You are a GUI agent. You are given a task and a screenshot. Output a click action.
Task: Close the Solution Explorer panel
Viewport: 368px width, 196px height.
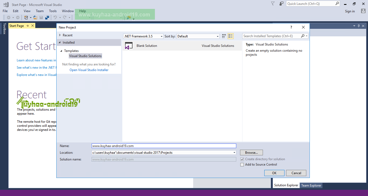click(x=363, y=26)
